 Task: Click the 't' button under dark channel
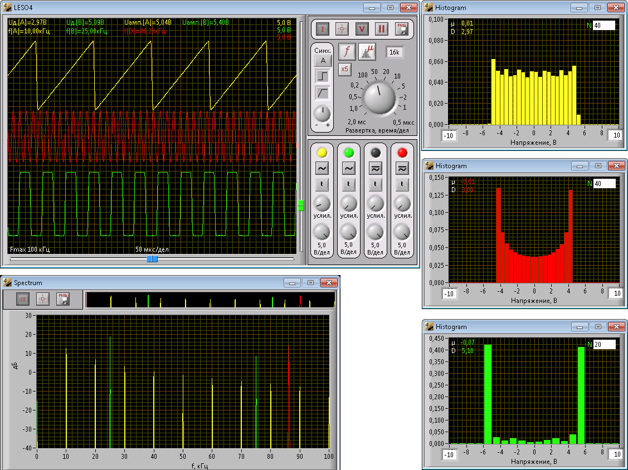click(375, 184)
